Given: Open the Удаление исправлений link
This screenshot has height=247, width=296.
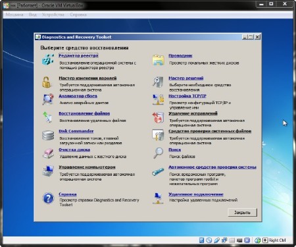Looking at the screenshot, I should click(193, 113).
